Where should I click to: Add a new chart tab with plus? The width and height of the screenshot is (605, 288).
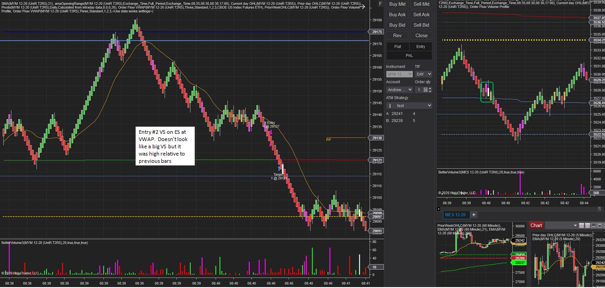click(474, 215)
